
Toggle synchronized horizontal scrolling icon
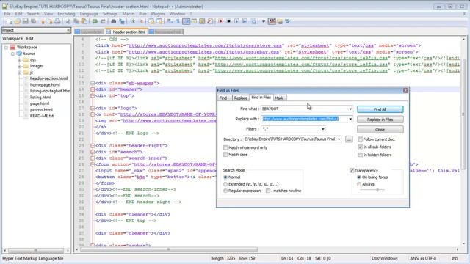159,21
